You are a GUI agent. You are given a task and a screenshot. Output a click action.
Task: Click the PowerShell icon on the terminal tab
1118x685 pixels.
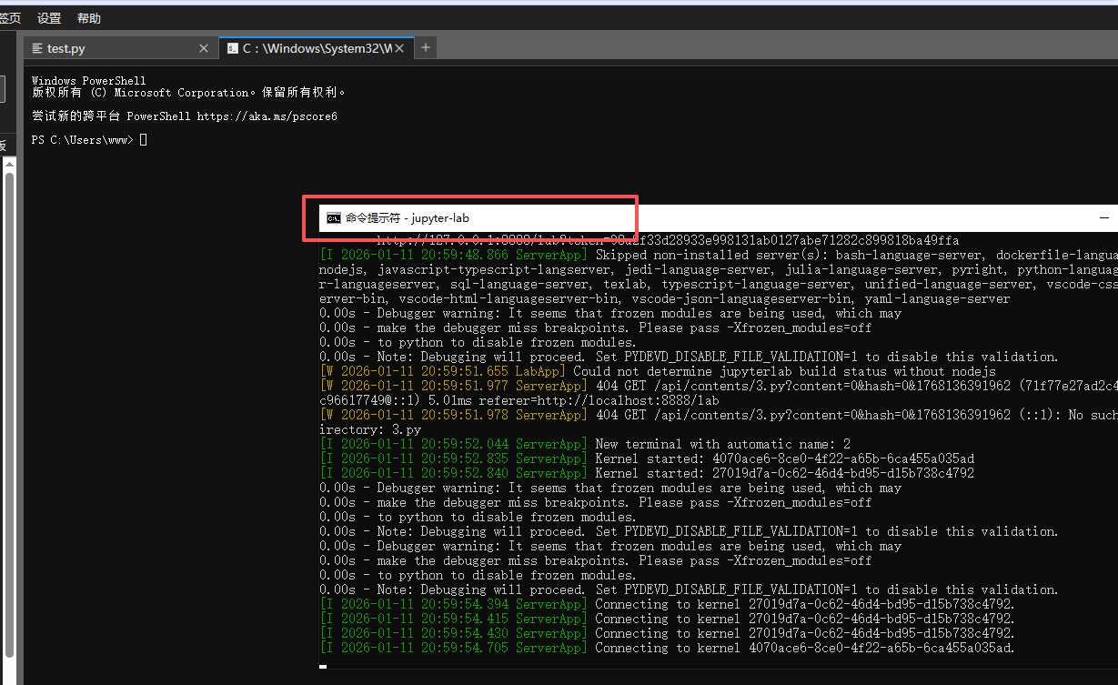tap(231, 48)
